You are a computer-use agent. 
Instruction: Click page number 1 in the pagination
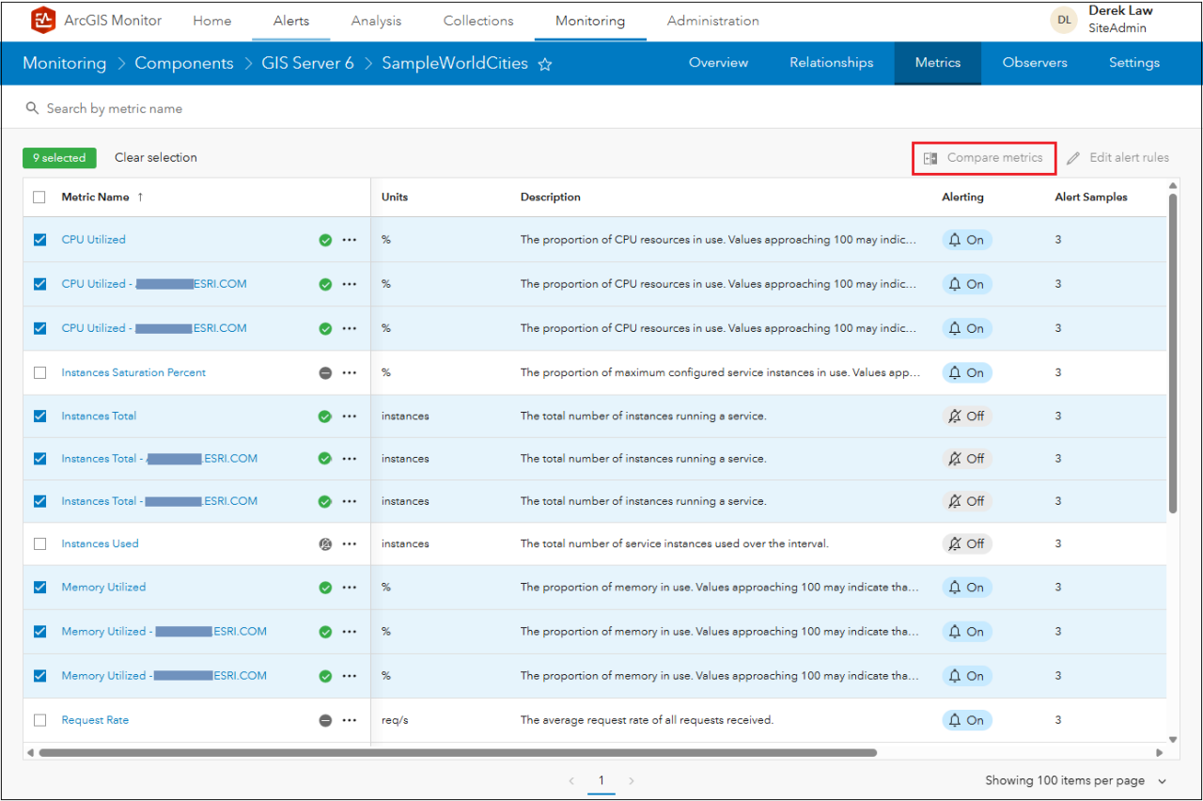click(601, 780)
